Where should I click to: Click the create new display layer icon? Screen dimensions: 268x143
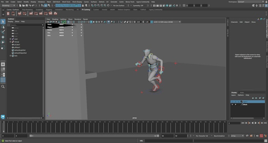point(260,98)
